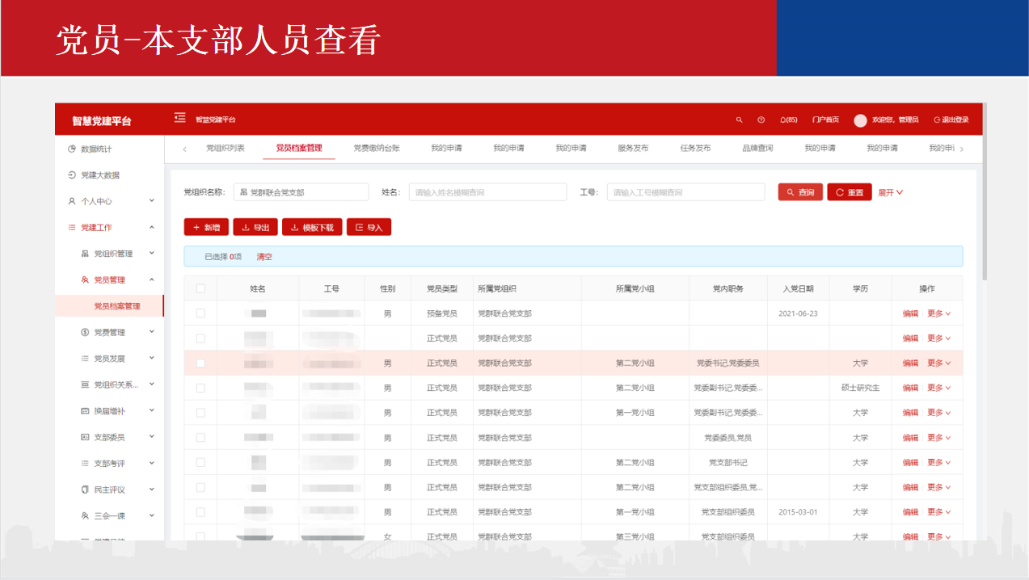Check the checkbox of the highlighted 党委书记 row
Image resolution: width=1029 pixels, height=580 pixels.
[x=200, y=364]
